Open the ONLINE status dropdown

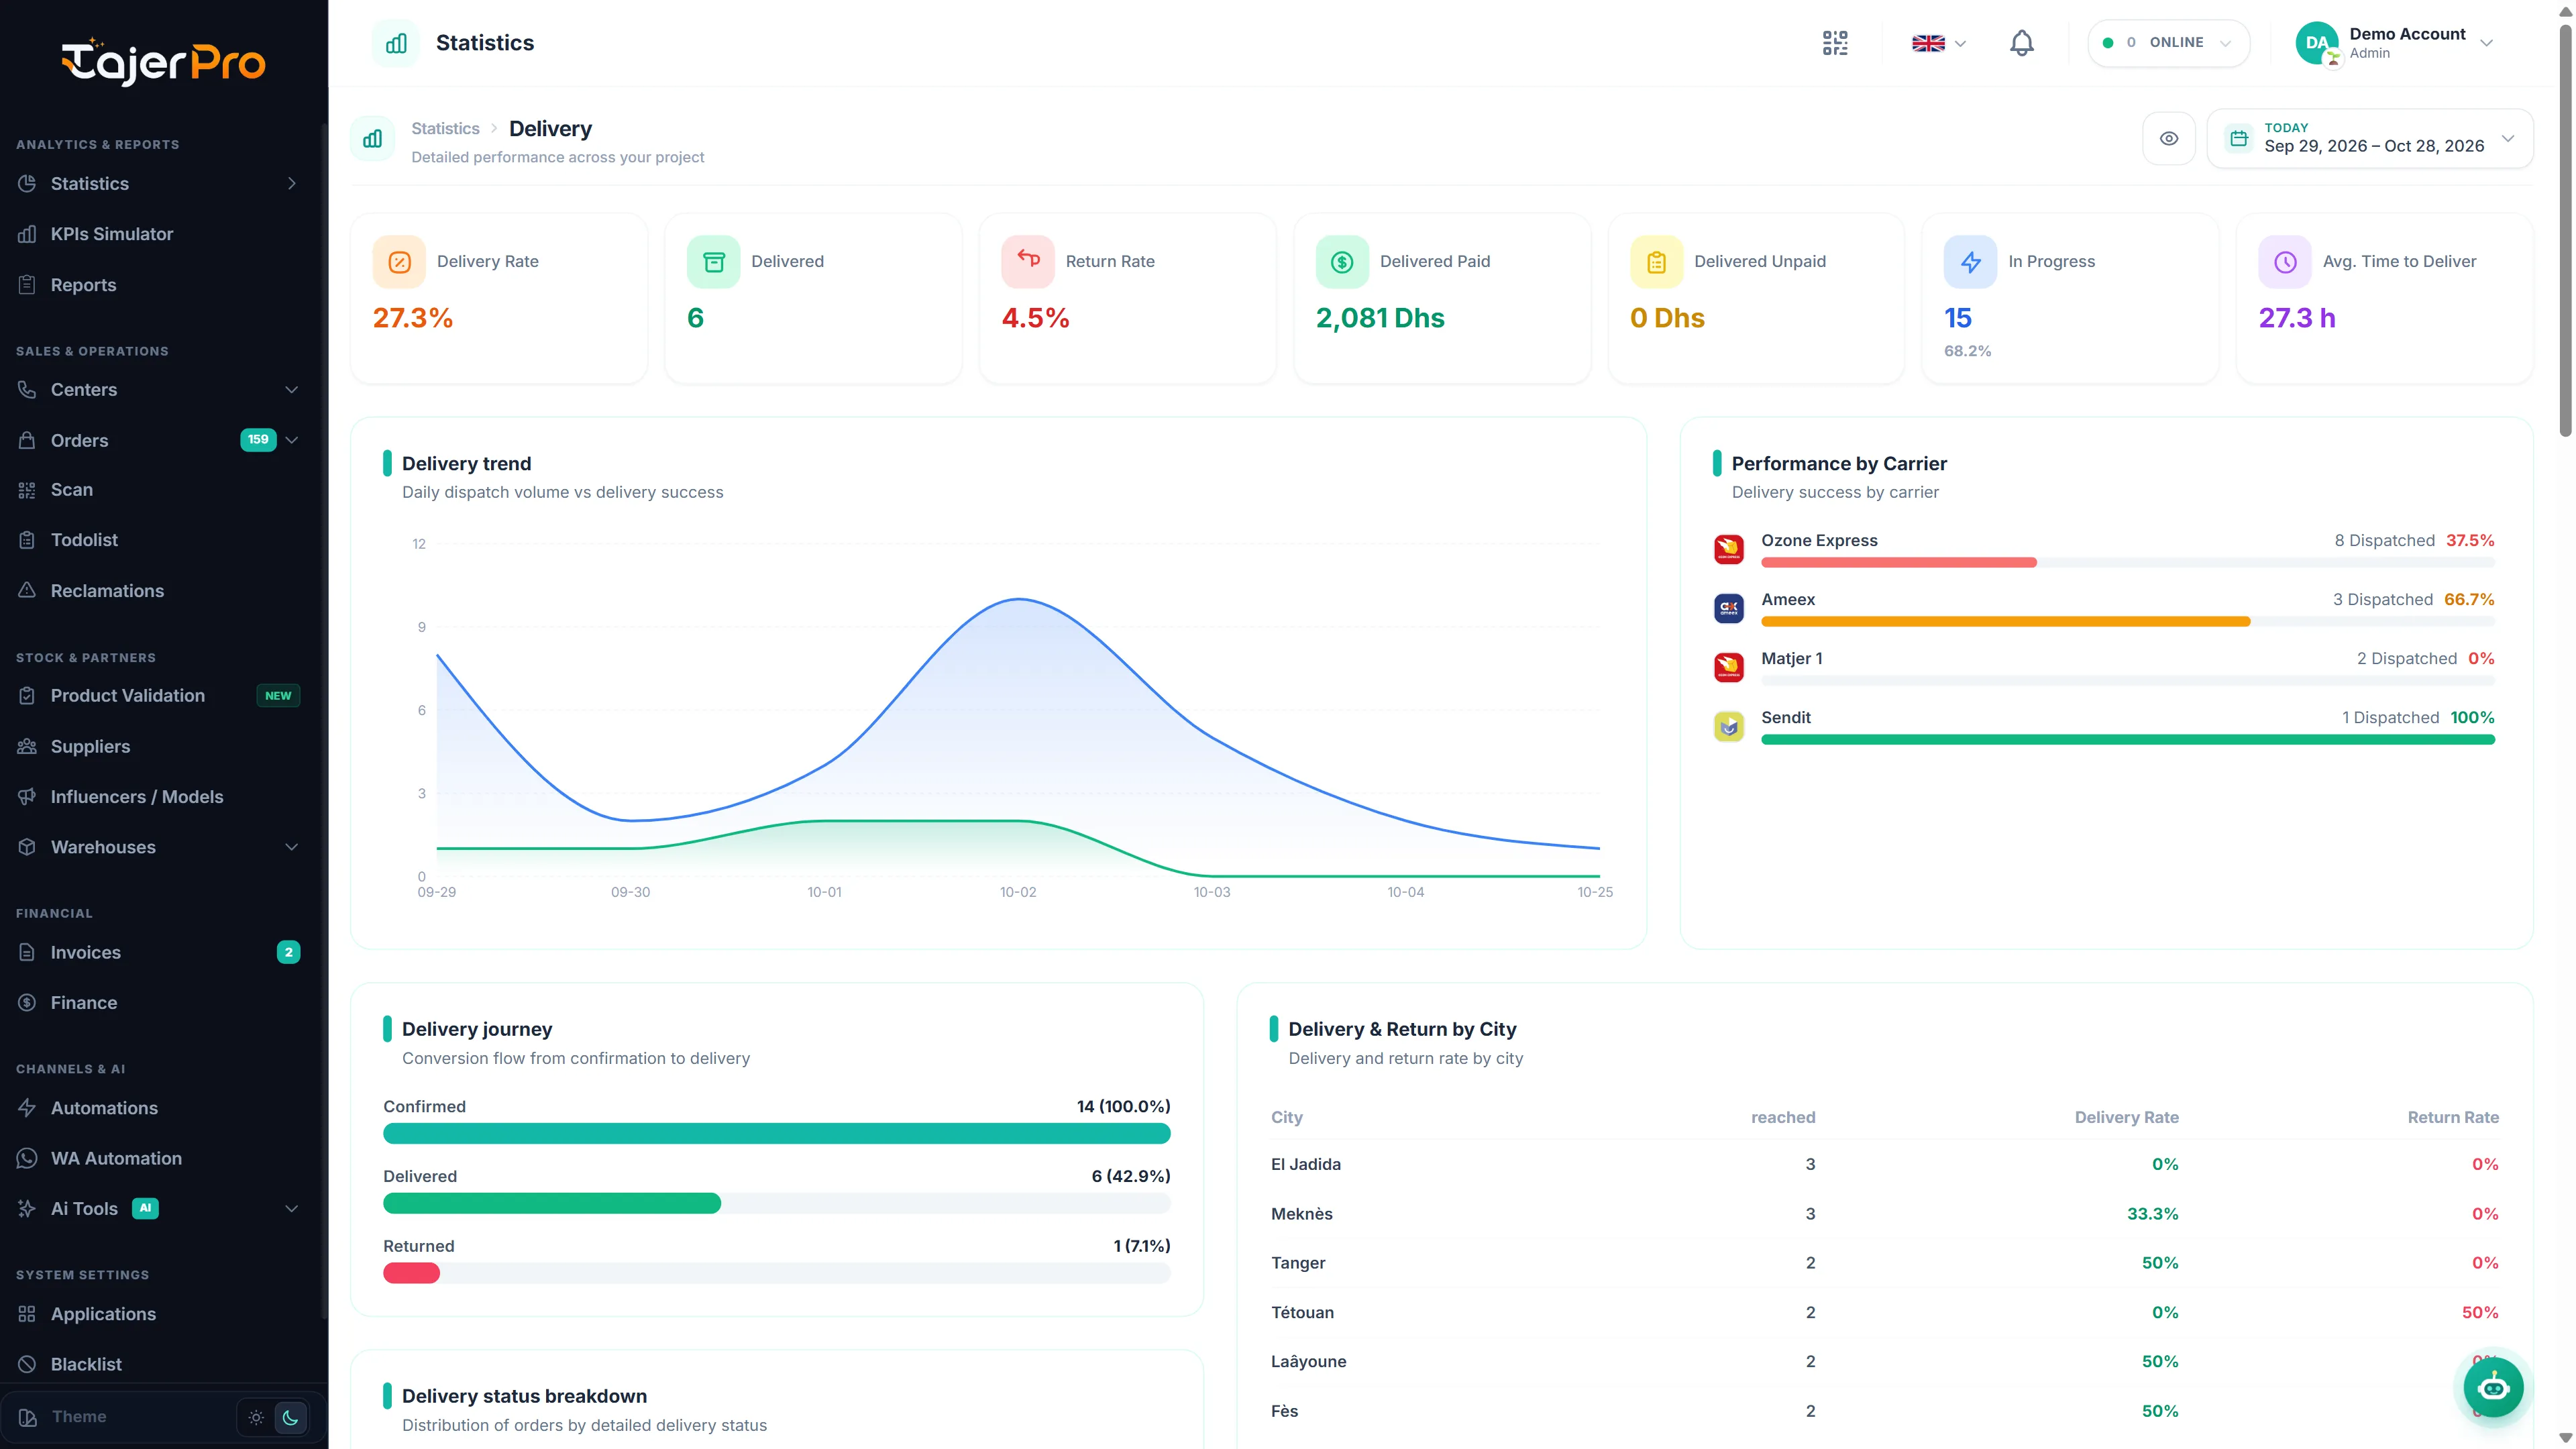2168,43
